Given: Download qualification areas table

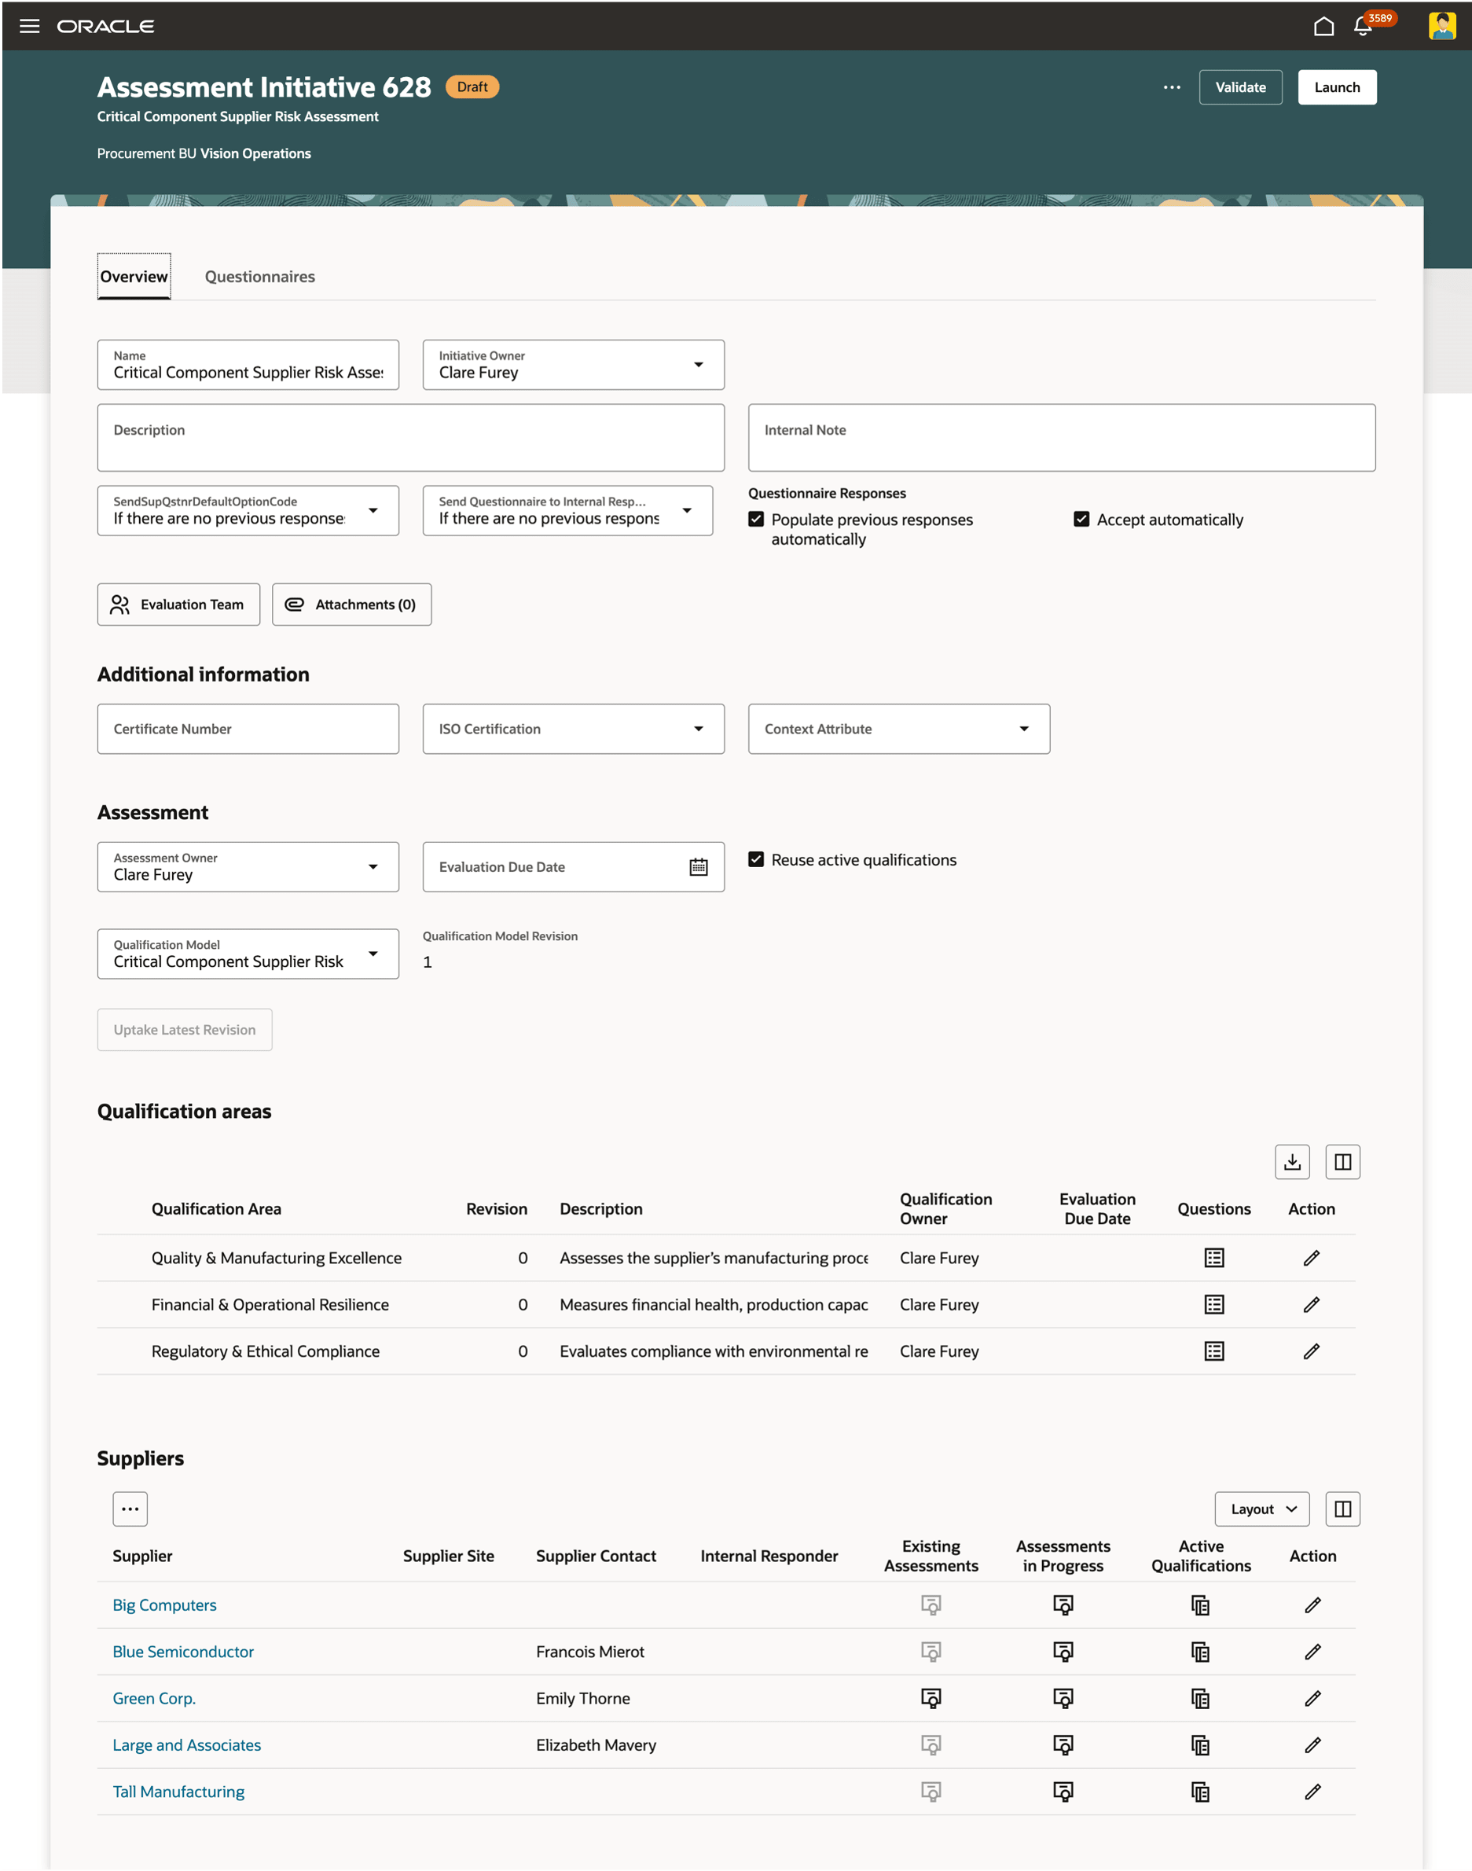Looking at the screenshot, I should [x=1292, y=1161].
